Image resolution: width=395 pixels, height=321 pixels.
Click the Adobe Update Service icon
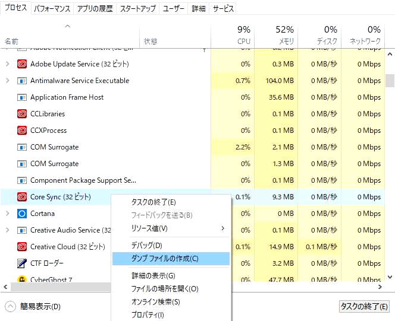point(22,64)
